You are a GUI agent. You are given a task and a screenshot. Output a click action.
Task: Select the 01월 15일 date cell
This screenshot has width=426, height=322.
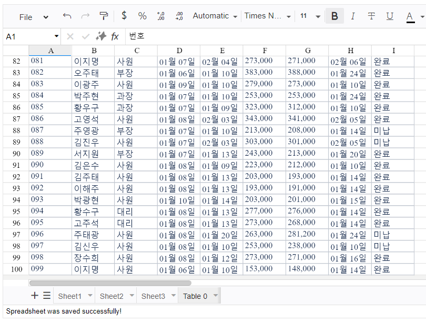coord(350,200)
